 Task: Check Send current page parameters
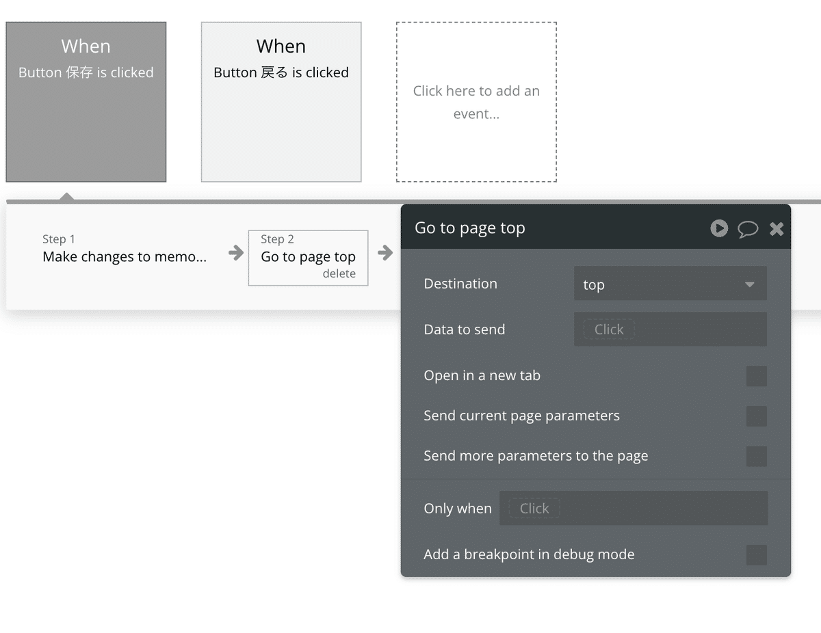[x=756, y=416]
